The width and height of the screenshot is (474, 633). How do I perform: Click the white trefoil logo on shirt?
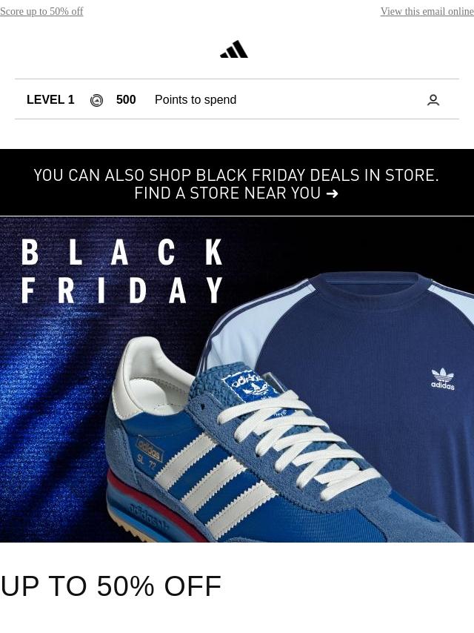(x=443, y=379)
